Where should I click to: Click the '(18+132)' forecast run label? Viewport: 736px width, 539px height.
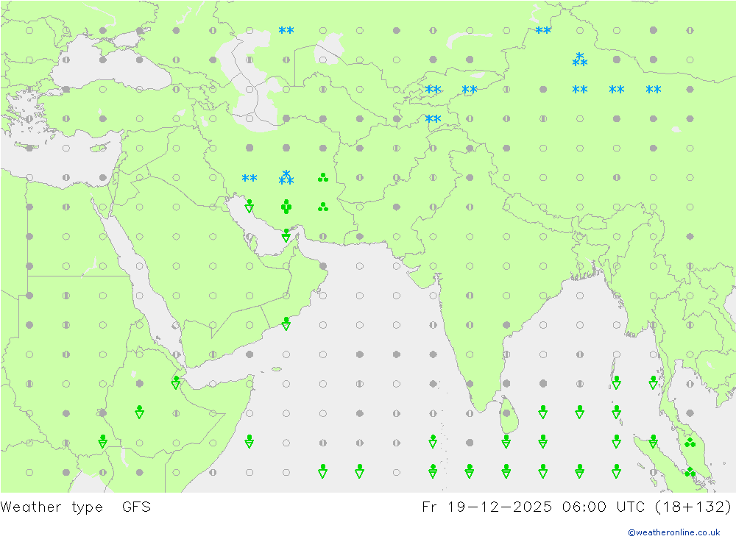click(693, 507)
